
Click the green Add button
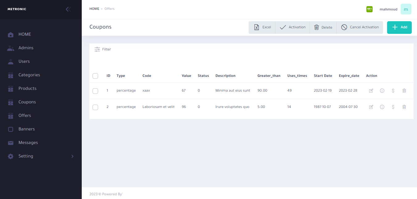coord(399,27)
